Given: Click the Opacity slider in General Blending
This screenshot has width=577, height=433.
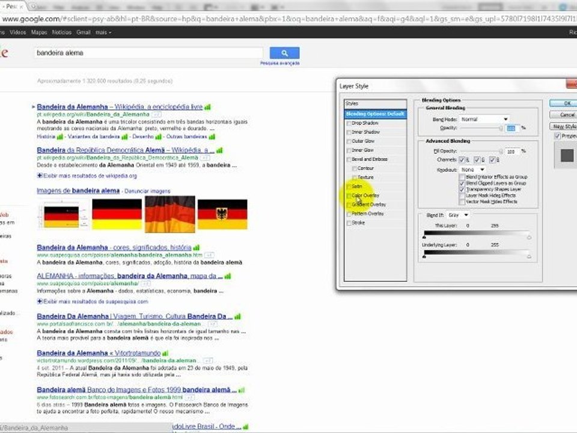Looking at the screenshot, I should point(481,128).
